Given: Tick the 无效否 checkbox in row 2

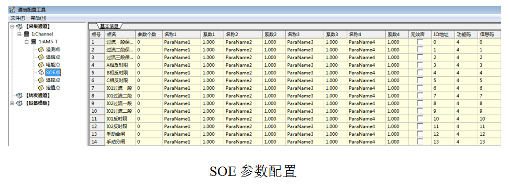Looking at the screenshot, I should click(x=420, y=50).
